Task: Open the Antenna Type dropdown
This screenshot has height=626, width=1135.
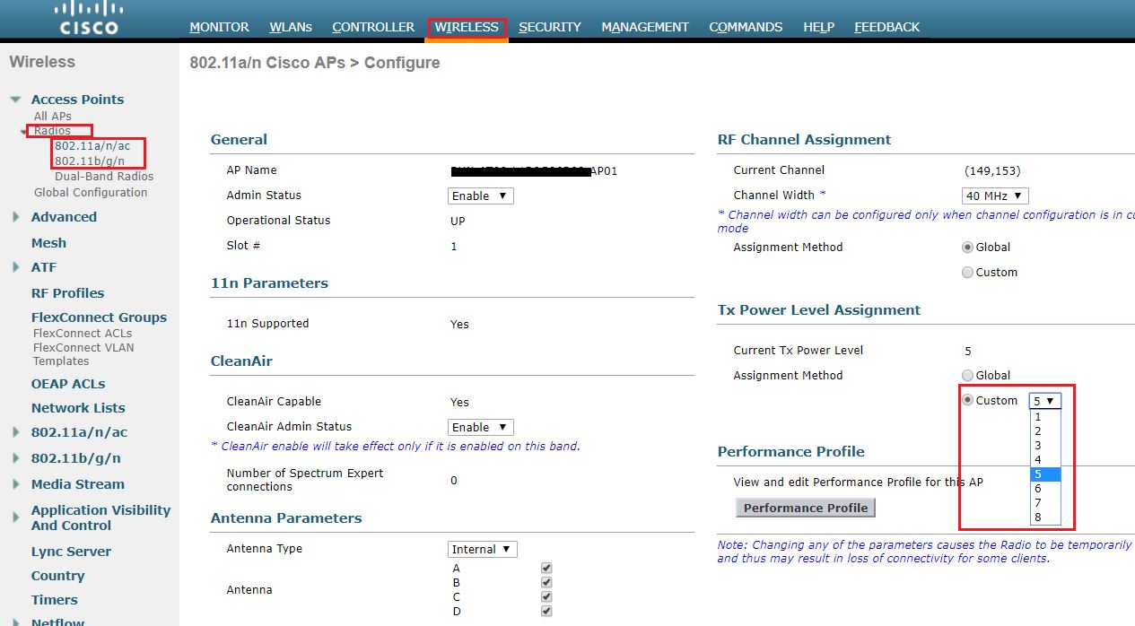Action: (x=482, y=548)
